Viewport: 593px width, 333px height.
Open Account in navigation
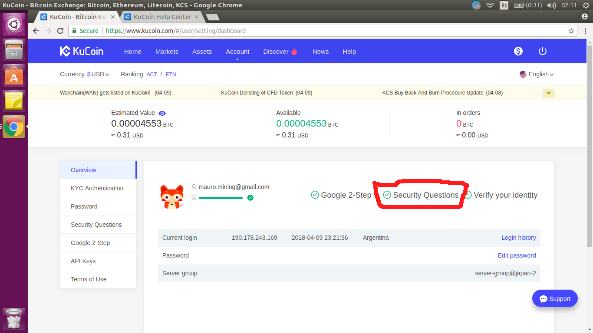237,51
